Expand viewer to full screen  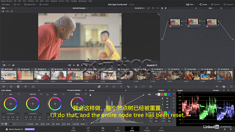coord(153,8)
